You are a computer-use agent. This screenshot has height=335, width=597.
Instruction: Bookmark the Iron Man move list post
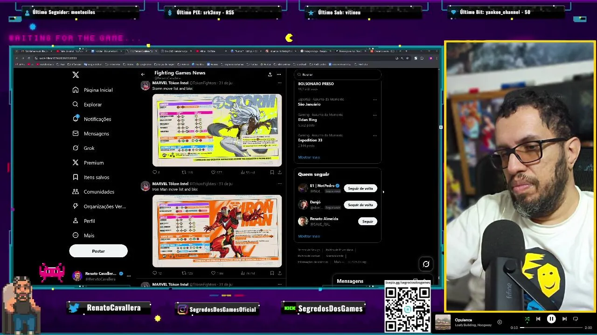click(x=272, y=273)
